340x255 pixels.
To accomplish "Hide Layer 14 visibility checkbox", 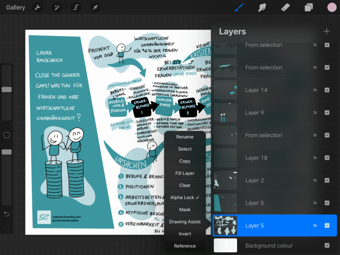I will pos(327,90).
